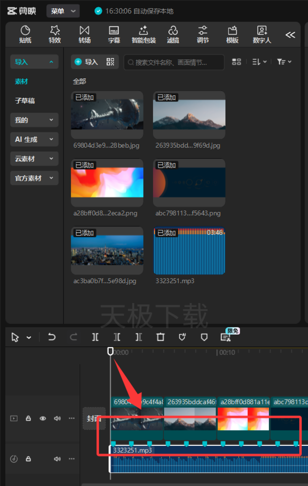The image size is (308, 486).
Task: Expand the 官方素材 sidebar section
Action: [34, 178]
